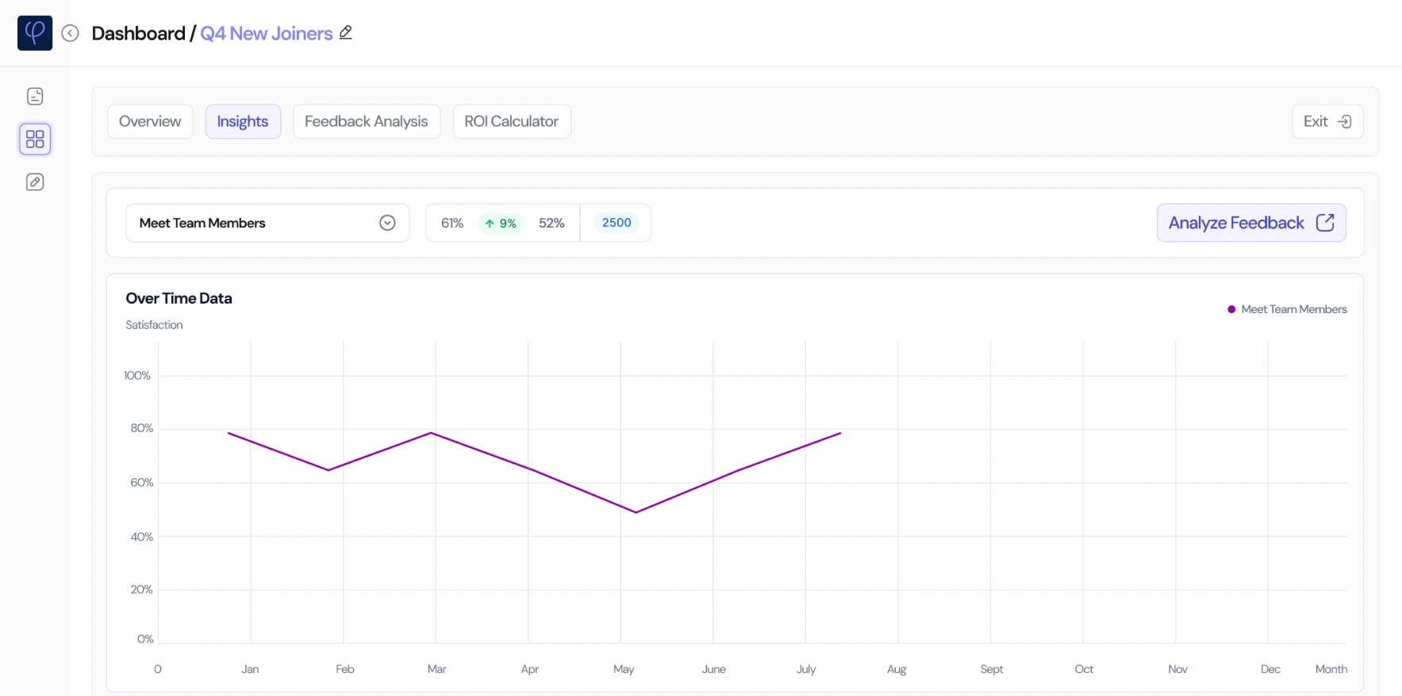
Task: Click the Jan label on x-axis
Action: [250, 669]
